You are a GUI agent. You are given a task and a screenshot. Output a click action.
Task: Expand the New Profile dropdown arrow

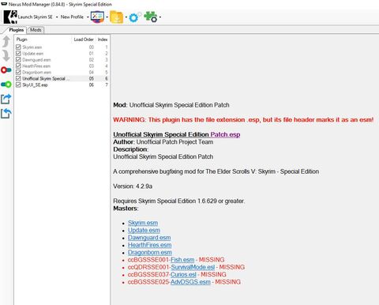click(x=88, y=17)
